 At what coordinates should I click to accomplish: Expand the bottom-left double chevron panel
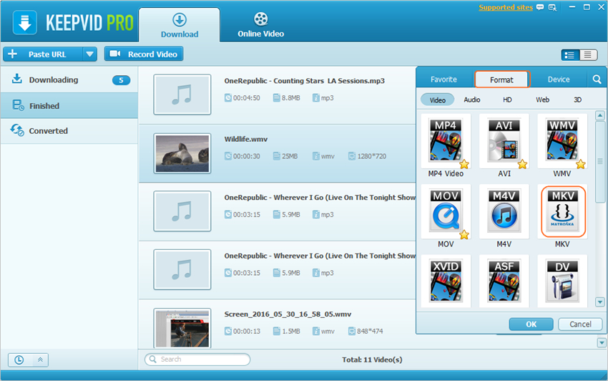click(40, 360)
